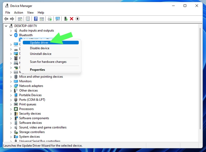Click the Properties toolbar icon
The height and width of the screenshot is (152, 206).
coord(28,19)
